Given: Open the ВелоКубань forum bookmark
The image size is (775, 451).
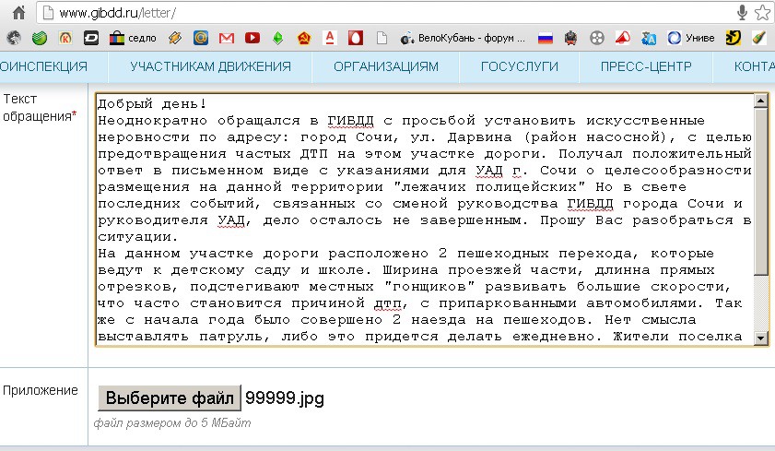Looking at the screenshot, I should [463, 39].
